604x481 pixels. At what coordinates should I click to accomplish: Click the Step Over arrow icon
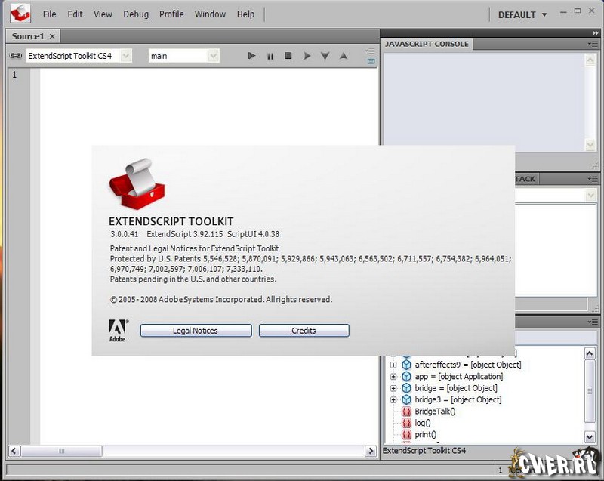pyautogui.click(x=307, y=56)
